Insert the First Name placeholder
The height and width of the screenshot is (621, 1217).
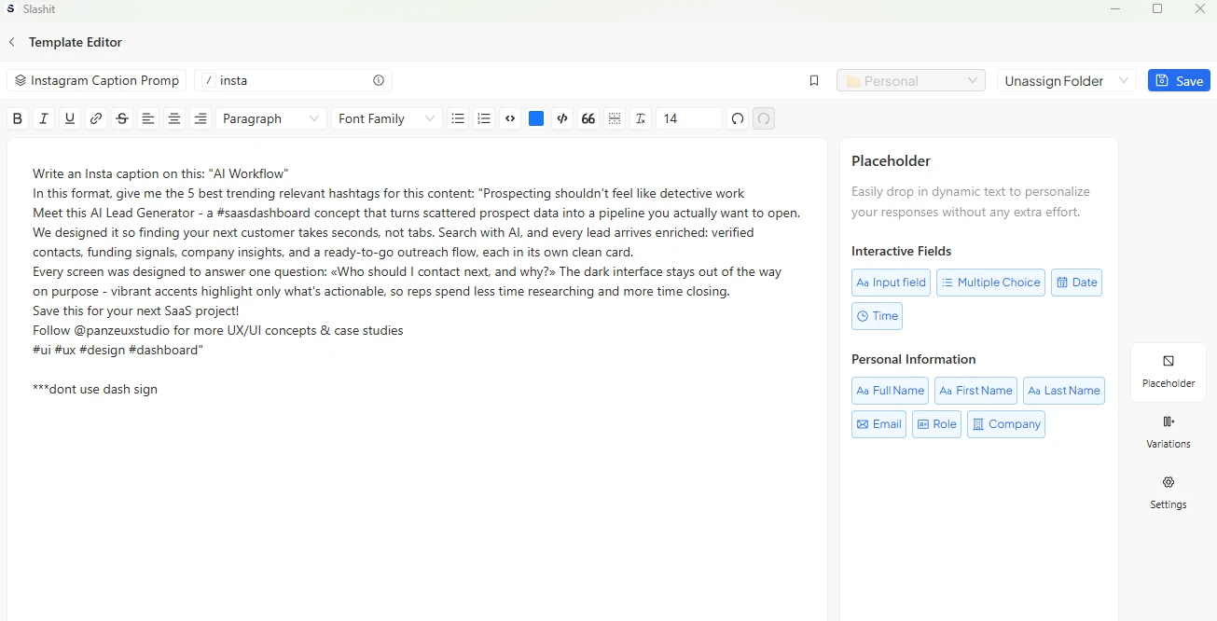pyautogui.click(x=976, y=391)
